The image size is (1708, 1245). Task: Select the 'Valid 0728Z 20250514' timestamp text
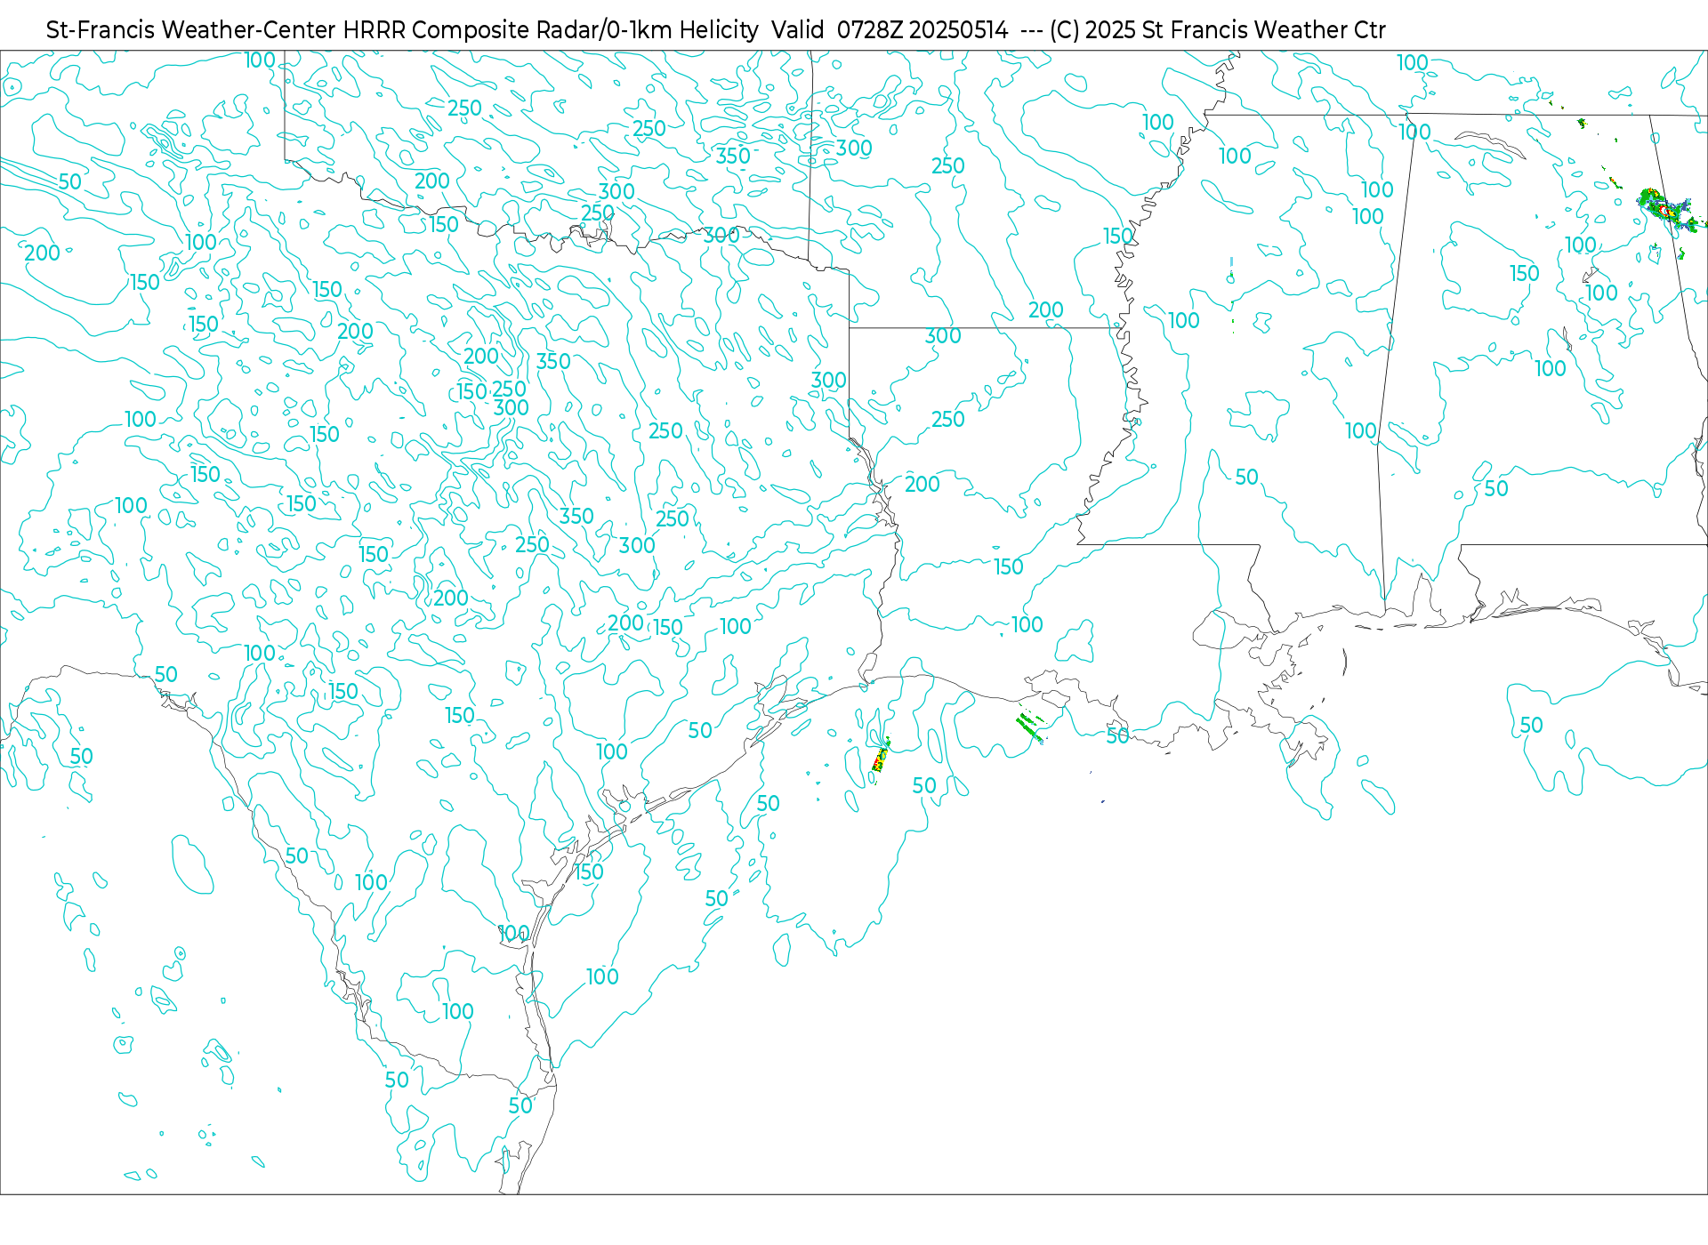890,30
